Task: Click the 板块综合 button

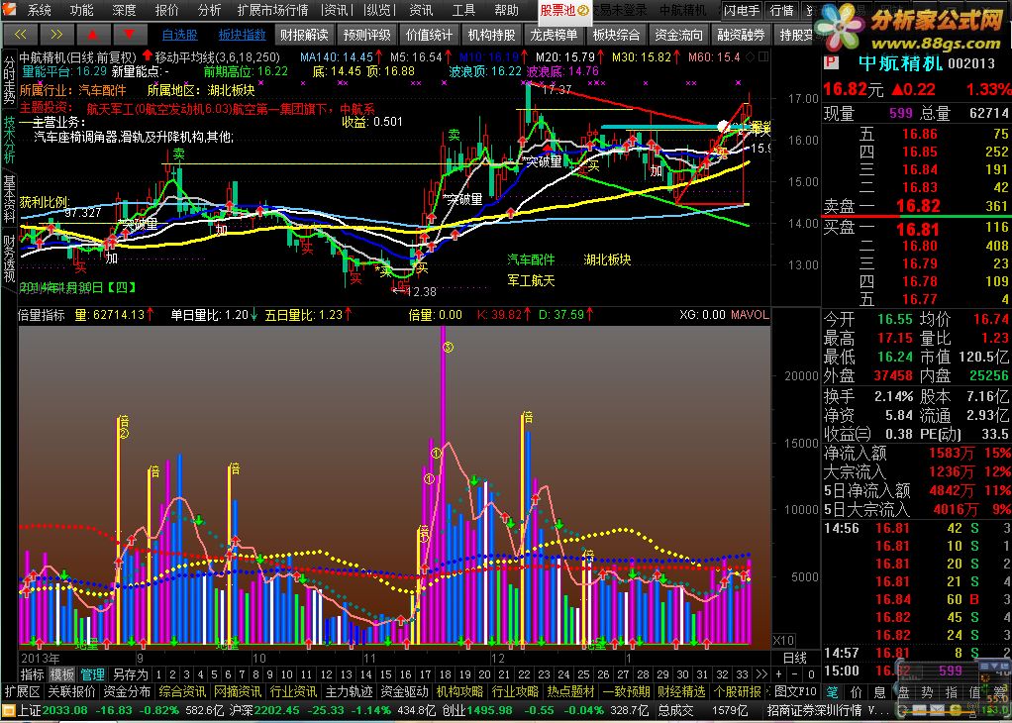Action: (x=616, y=35)
